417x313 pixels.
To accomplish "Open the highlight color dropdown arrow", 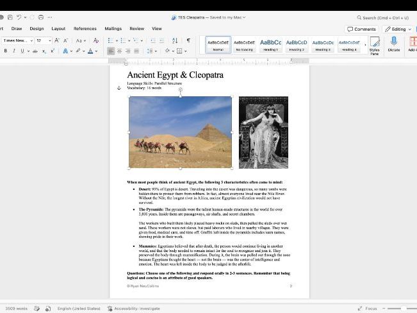I will (83, 51).
